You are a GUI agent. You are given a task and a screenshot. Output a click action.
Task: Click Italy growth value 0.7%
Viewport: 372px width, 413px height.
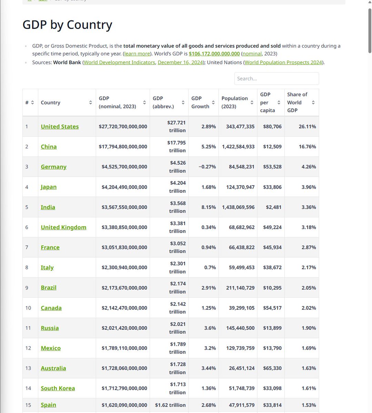tap(210, 267)
